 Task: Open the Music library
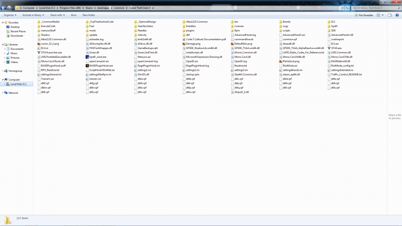click(x=14, y=53)
